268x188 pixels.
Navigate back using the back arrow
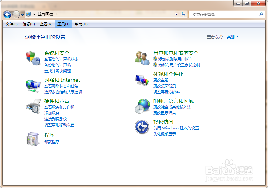click(x=7, y=14)
